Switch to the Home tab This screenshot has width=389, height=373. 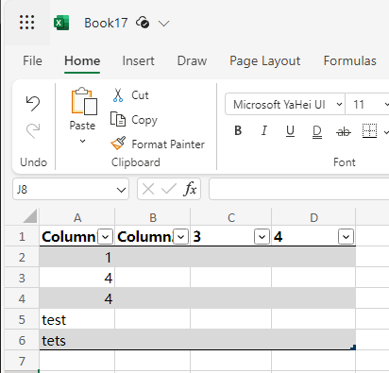(x=82, y=60)
